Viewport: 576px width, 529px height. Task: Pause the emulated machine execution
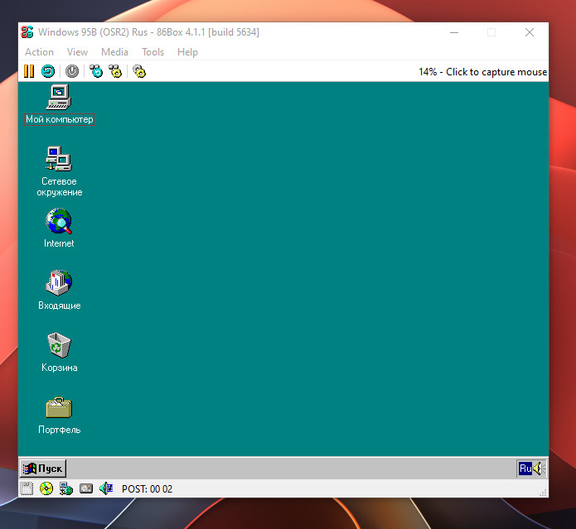point(29,72)
